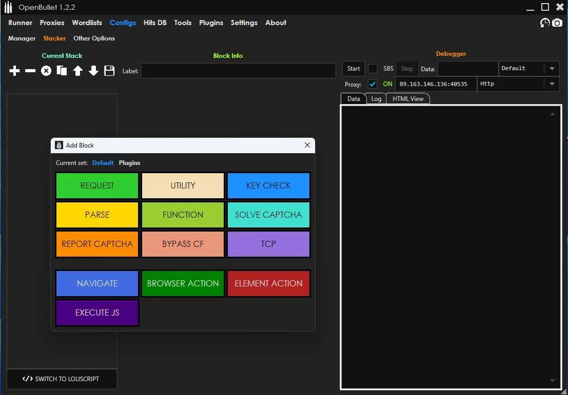Switch to Manager sub-tab

click(22, 38)
